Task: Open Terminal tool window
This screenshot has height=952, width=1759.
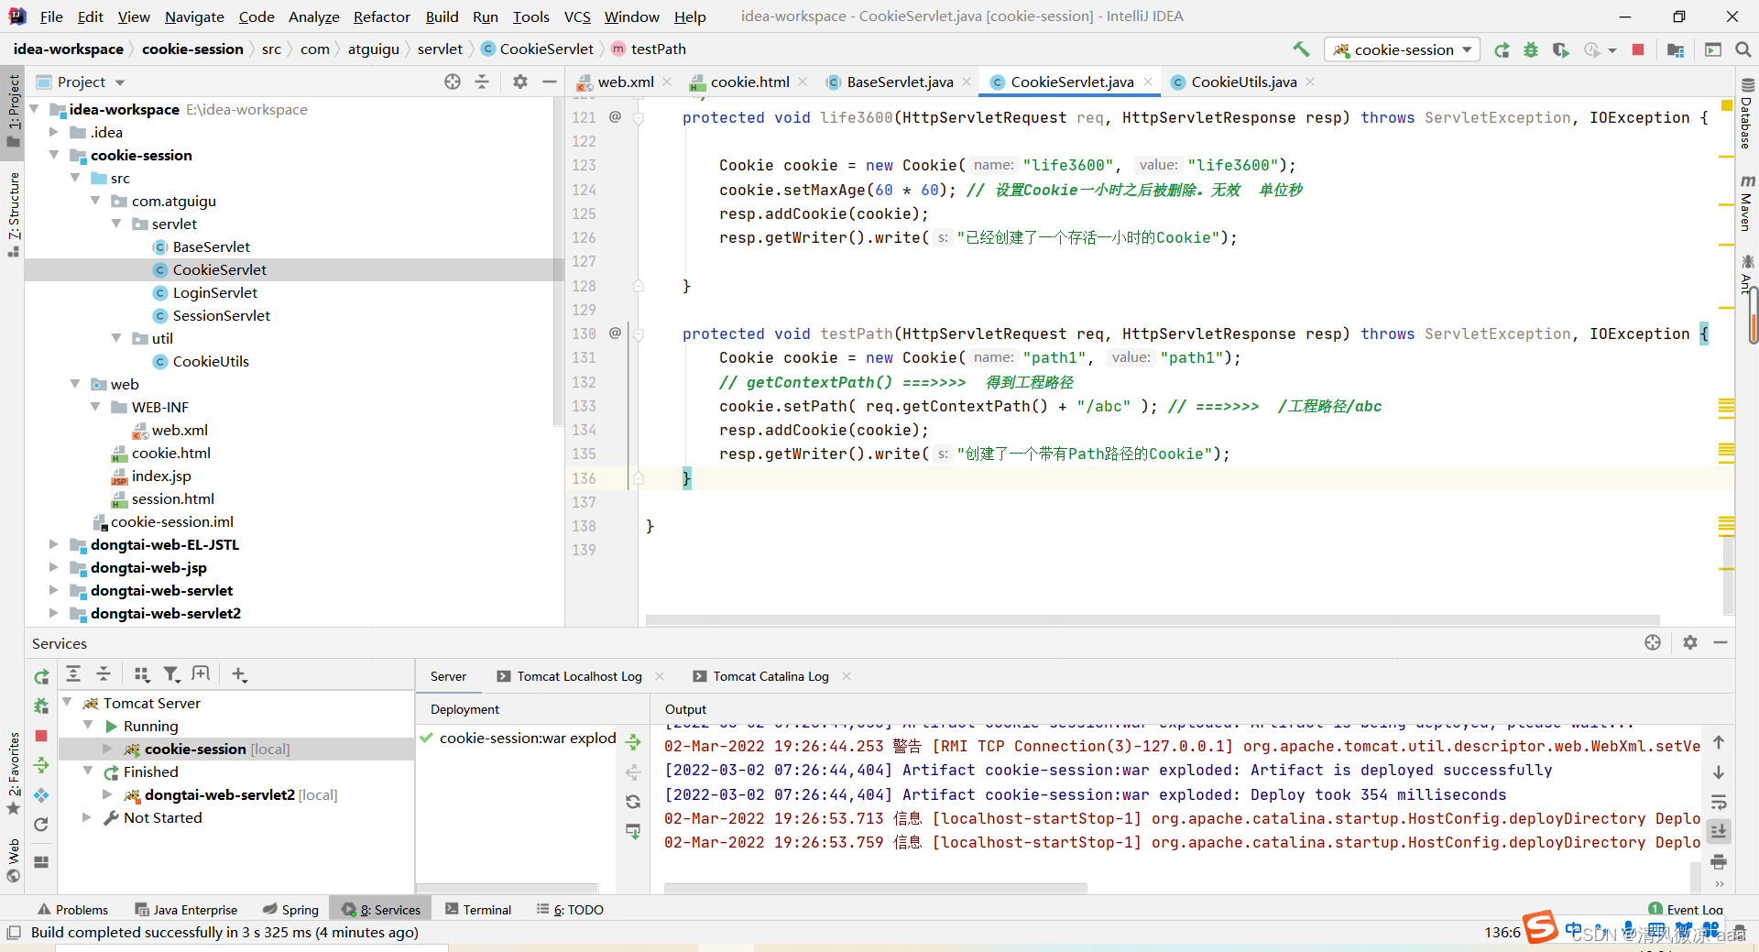Action: (478, 910)
